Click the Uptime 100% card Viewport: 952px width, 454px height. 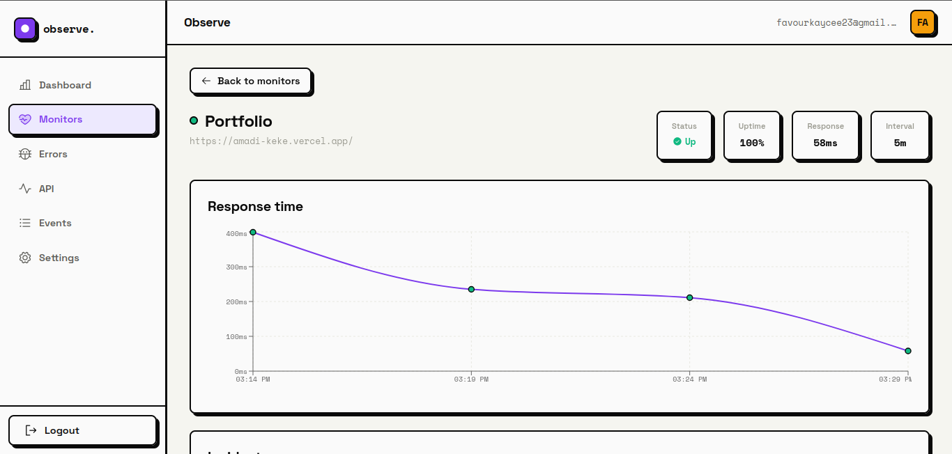pos(751,135)
